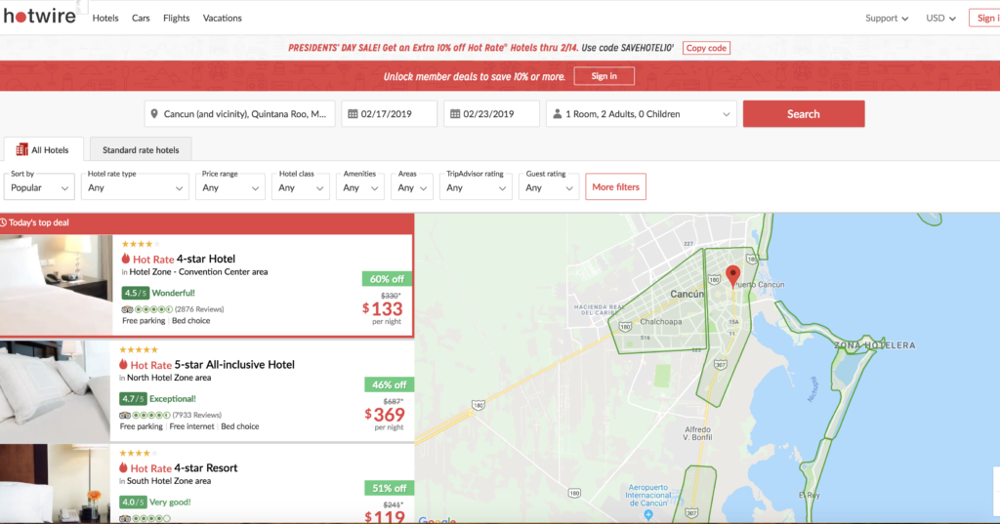Switch to Standard rate hotels tab
This screenshot has height=524, width=1000.
click(x=141, y=150)
